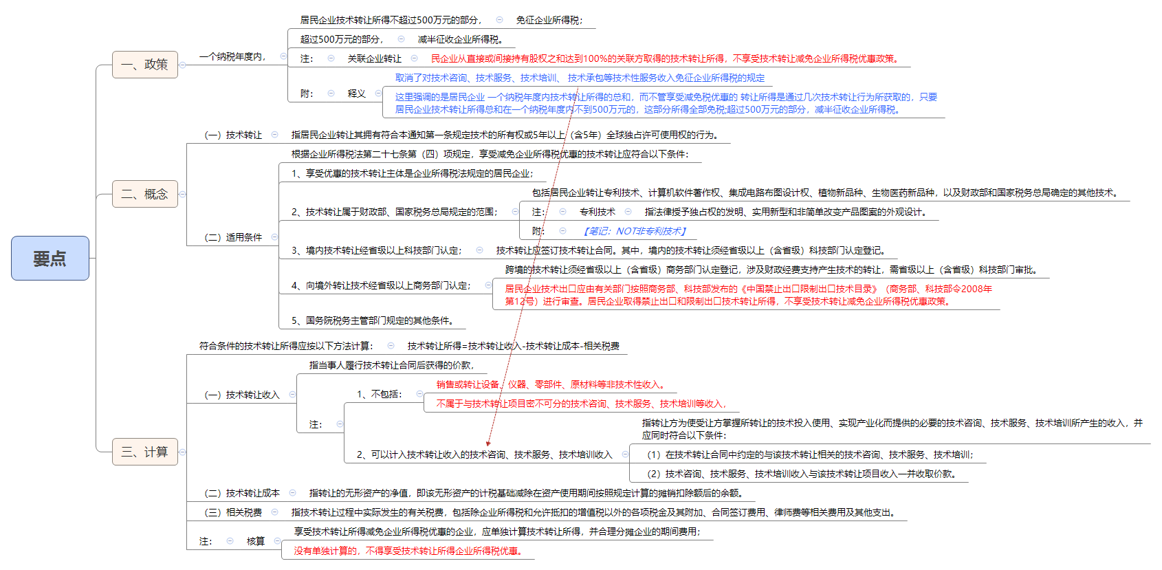Collapse children of 2、可以计入技术转让收入的技术咨询 node
The height and width of the screenshot is (570, 1162).
coord(625,454)
